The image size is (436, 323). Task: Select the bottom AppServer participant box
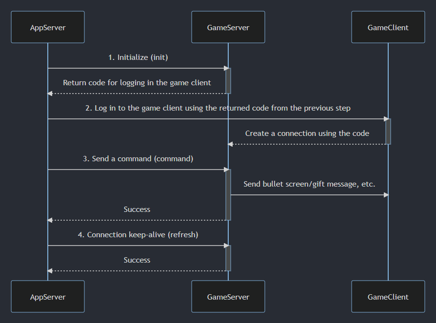[48, 296]
